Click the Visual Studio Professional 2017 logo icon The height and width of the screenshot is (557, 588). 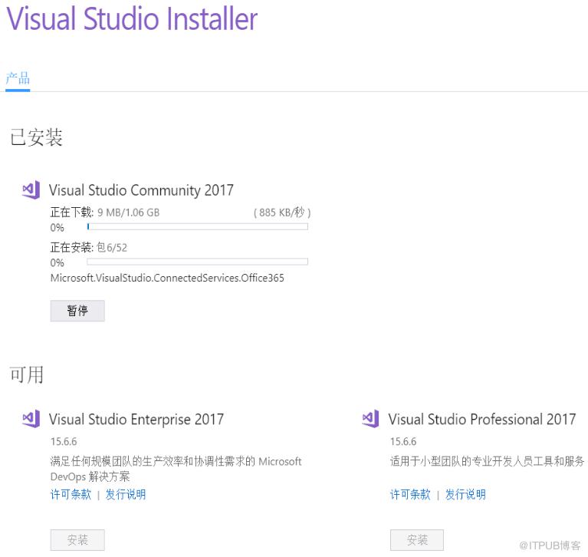(370, 418)
